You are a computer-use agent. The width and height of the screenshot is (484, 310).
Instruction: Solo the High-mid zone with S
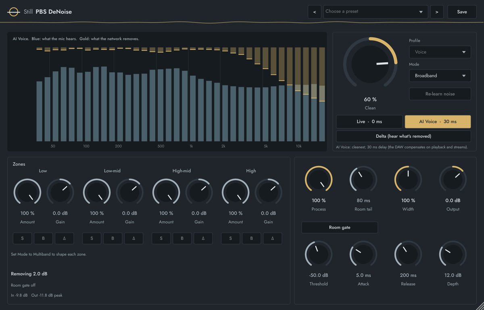[161, 238]
